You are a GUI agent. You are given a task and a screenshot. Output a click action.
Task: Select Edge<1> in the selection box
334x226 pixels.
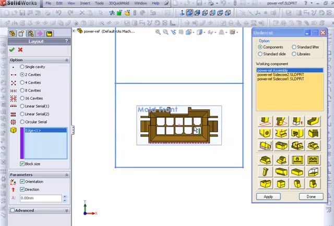(45, 130)
